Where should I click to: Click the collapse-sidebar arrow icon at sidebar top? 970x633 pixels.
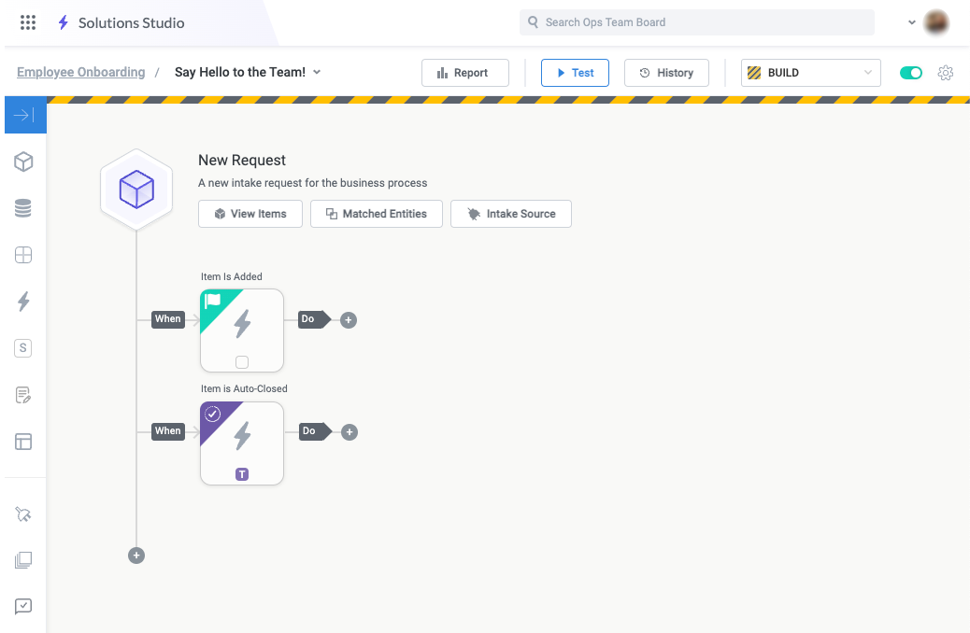pos(25,114)
